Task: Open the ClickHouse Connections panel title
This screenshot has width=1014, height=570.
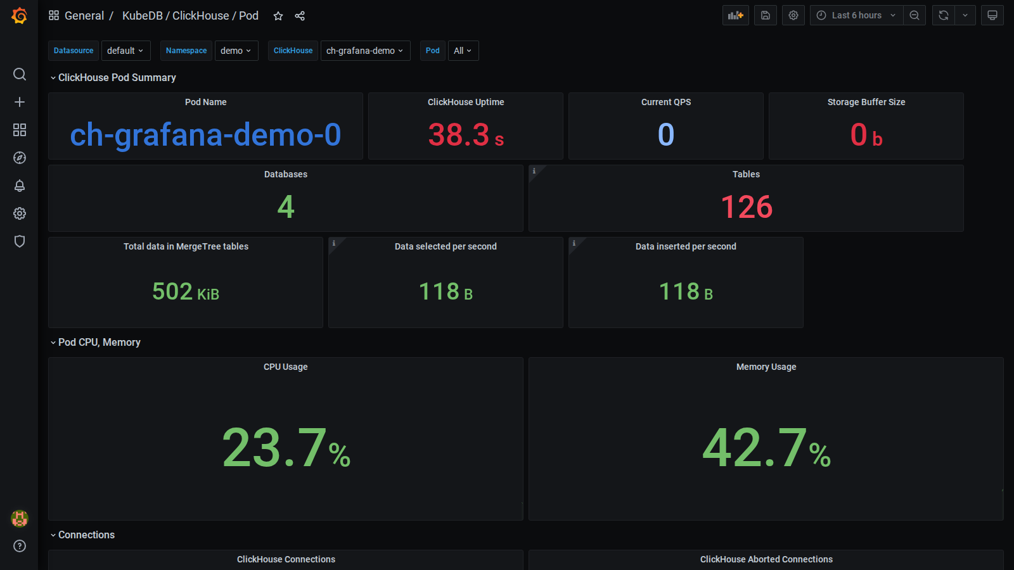Action: (x=286, y=559)
